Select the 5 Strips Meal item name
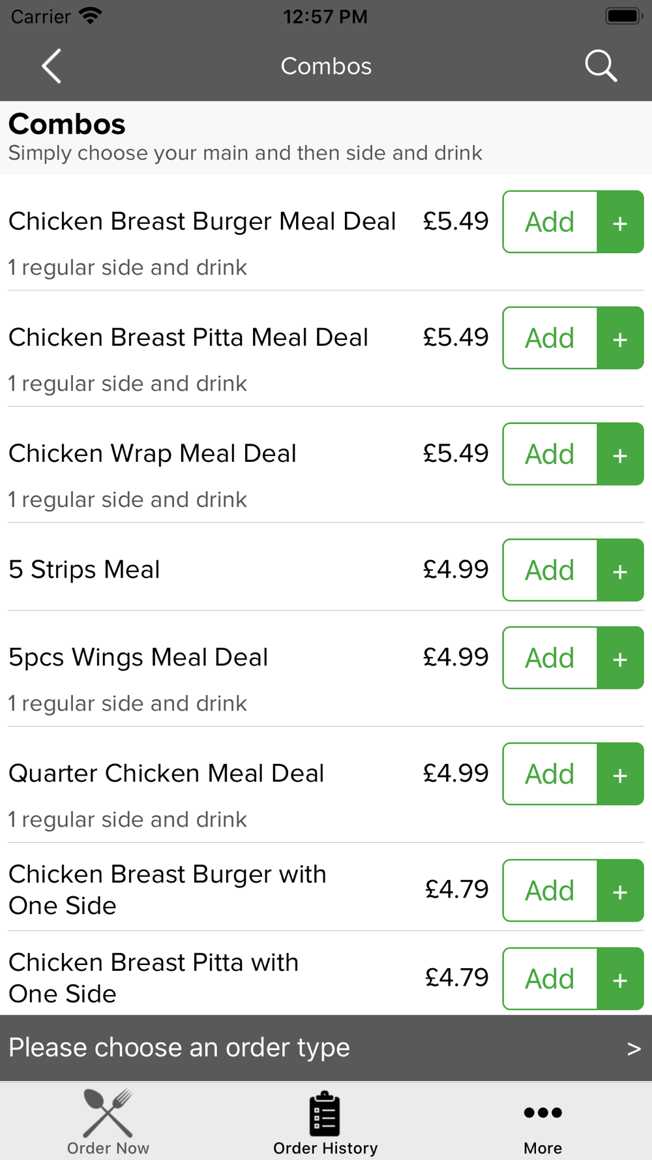Viewport: 652px width, 1160px height. coord(84,570)
